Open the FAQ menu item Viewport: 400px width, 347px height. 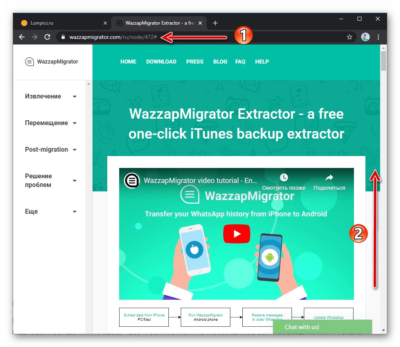pyautogui.click(x=240, y=62)
